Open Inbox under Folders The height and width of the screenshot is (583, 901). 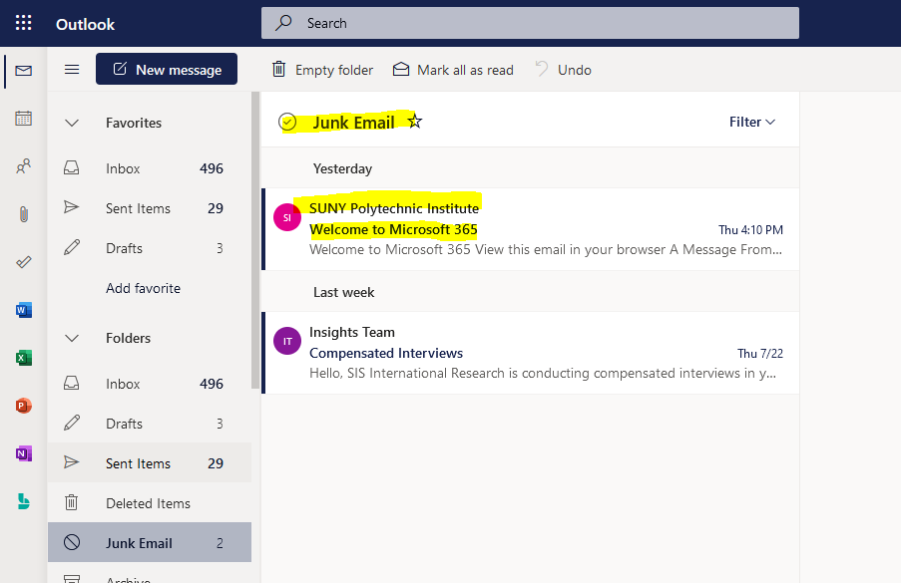(x=150, y=384)
